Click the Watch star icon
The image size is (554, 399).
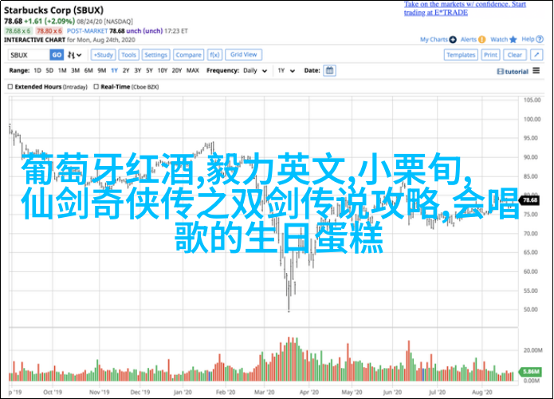coord(513,40)
